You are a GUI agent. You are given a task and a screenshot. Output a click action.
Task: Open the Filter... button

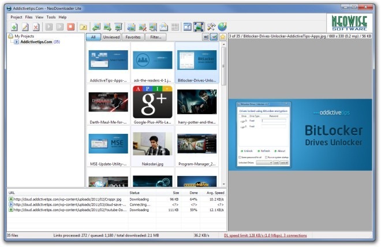click(x=156, y=37)
